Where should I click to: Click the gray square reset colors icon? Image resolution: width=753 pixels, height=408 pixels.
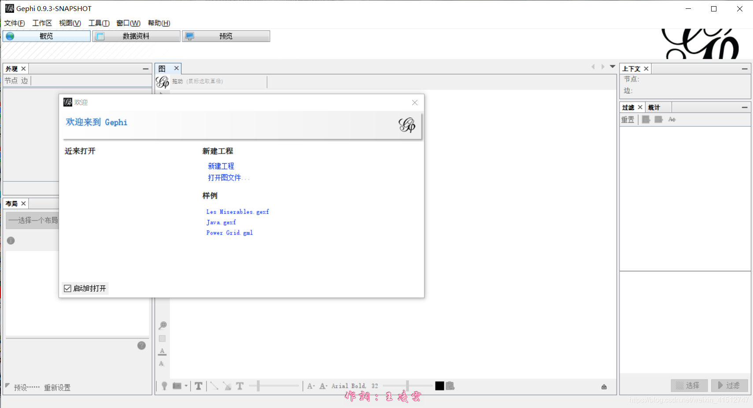(162, 338)
